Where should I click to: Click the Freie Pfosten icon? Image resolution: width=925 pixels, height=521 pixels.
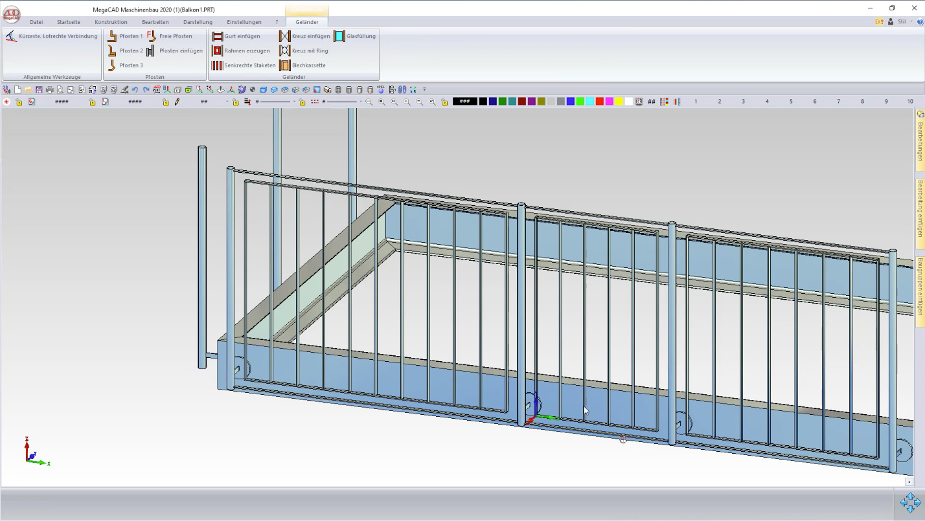151,36
